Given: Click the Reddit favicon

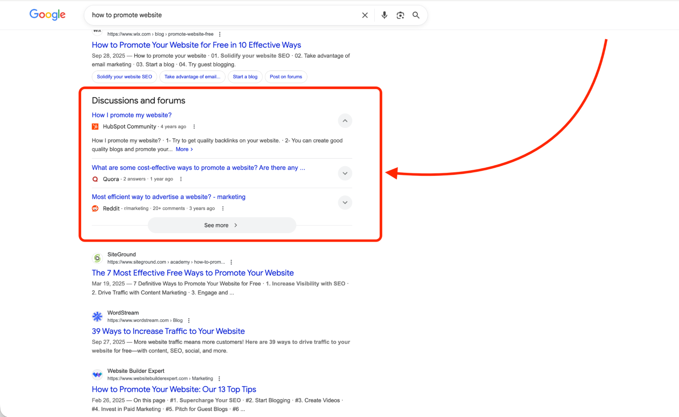Looking at the screenshot, I should click(95, 208).
